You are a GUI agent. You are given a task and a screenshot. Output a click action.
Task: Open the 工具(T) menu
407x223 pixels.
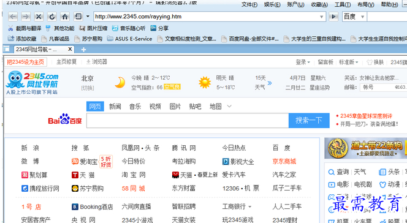point(343,4)
